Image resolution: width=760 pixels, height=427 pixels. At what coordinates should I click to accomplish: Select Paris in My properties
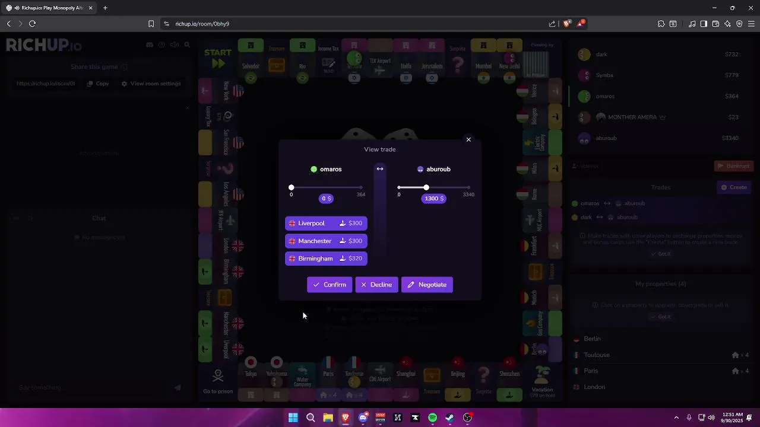point(660,371)
